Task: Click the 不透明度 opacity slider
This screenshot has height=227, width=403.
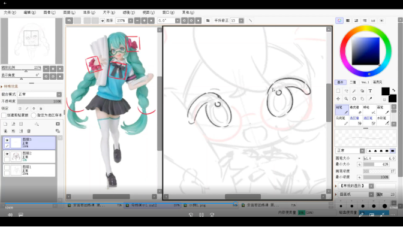Action: point(40,101)
